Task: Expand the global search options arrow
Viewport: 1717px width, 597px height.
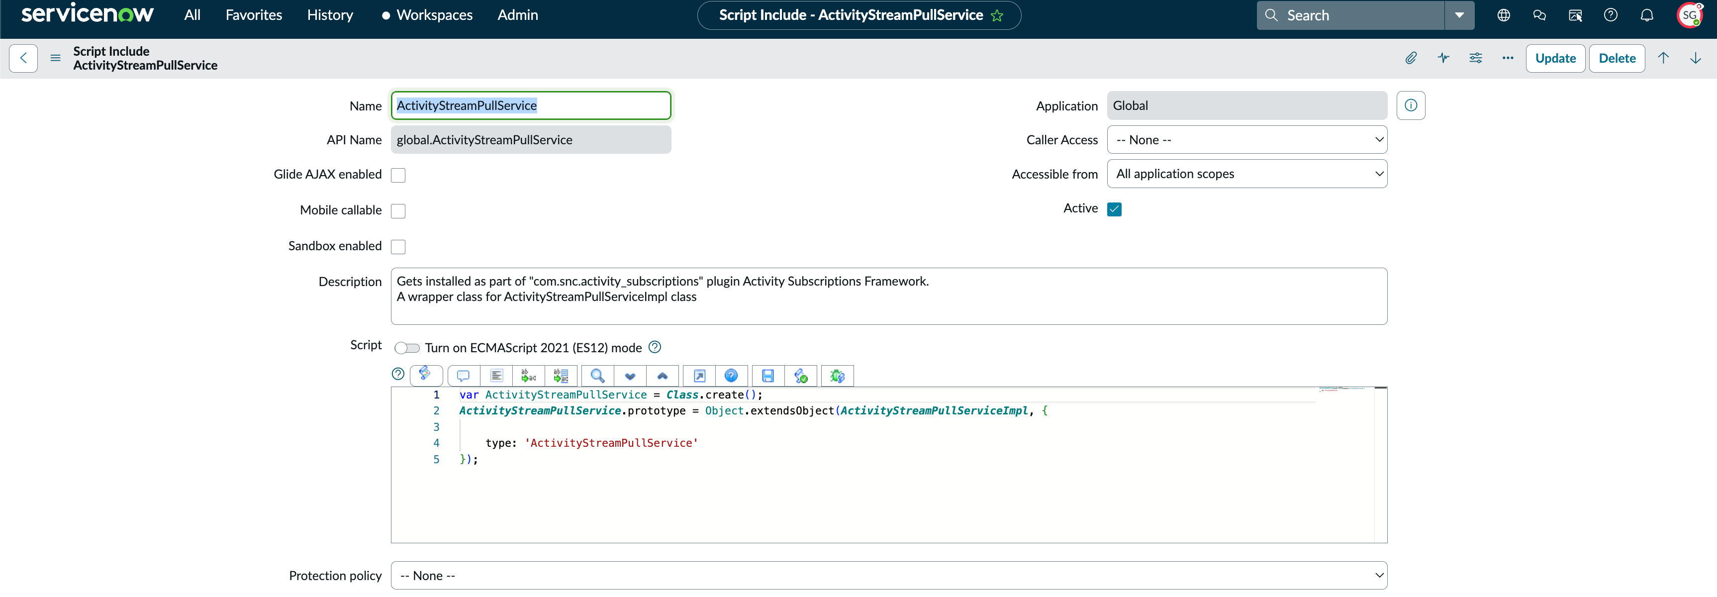Action: pyautogui.click(x=1460, y=15)
